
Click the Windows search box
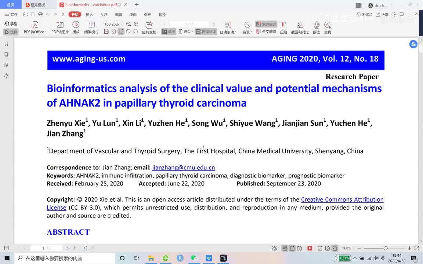[x=65, y=258]
